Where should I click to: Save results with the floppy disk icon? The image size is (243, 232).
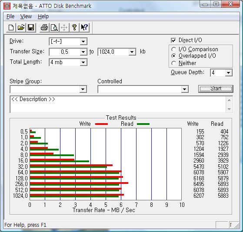31,28
